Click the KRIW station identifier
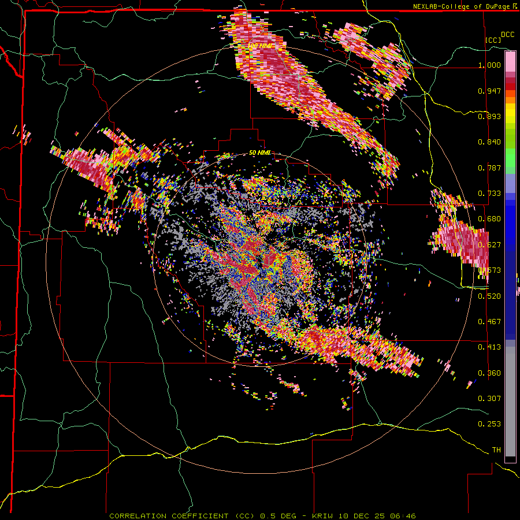Screen dimensions: 520x520 (322, 516)
